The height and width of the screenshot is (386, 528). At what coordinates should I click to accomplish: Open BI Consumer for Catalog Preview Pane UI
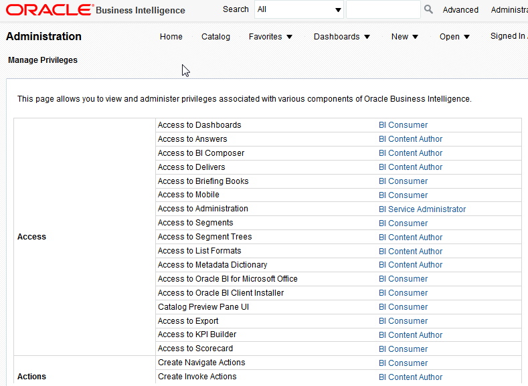coord(403,307)
